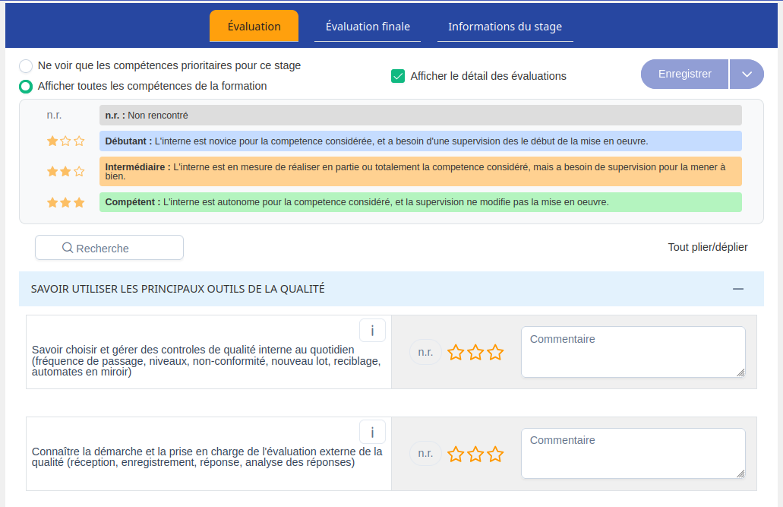Set second star for quality control competence
Image resolution: width=783 pixels, height=507 pixels.
coord(475,353)
